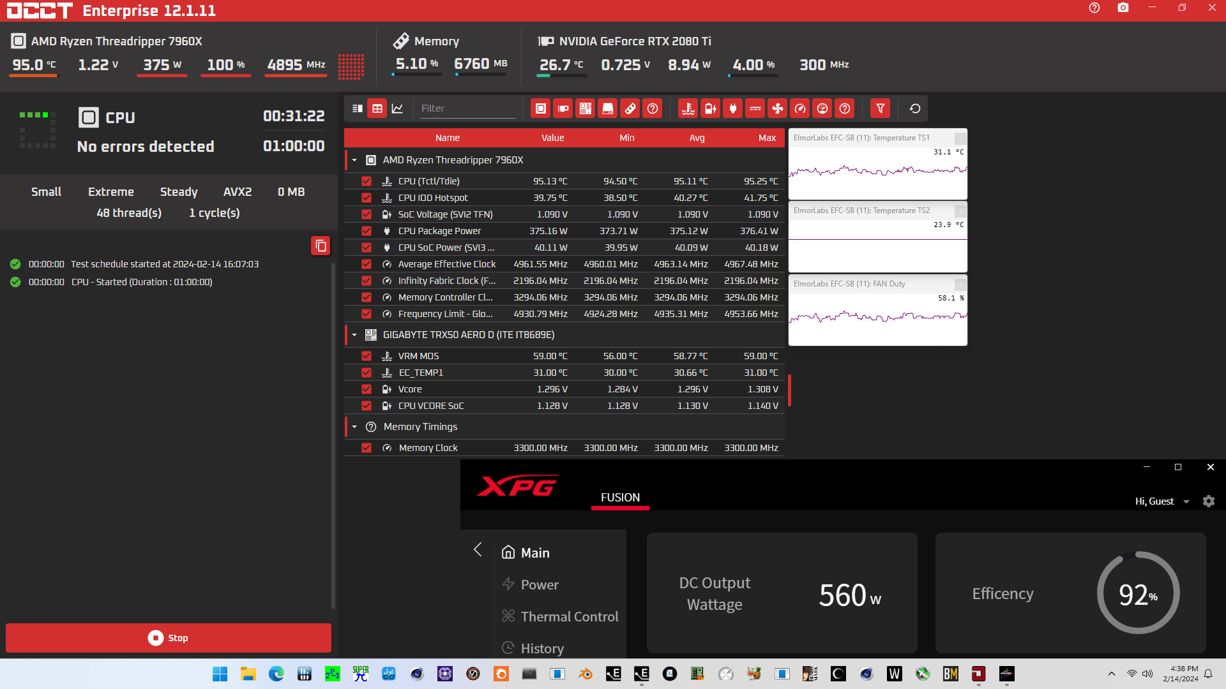Stop the running CPU test
Screen dimensions: 1226x689
click(169, 638)
